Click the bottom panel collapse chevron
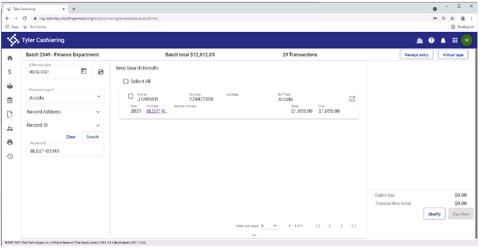 254,235
